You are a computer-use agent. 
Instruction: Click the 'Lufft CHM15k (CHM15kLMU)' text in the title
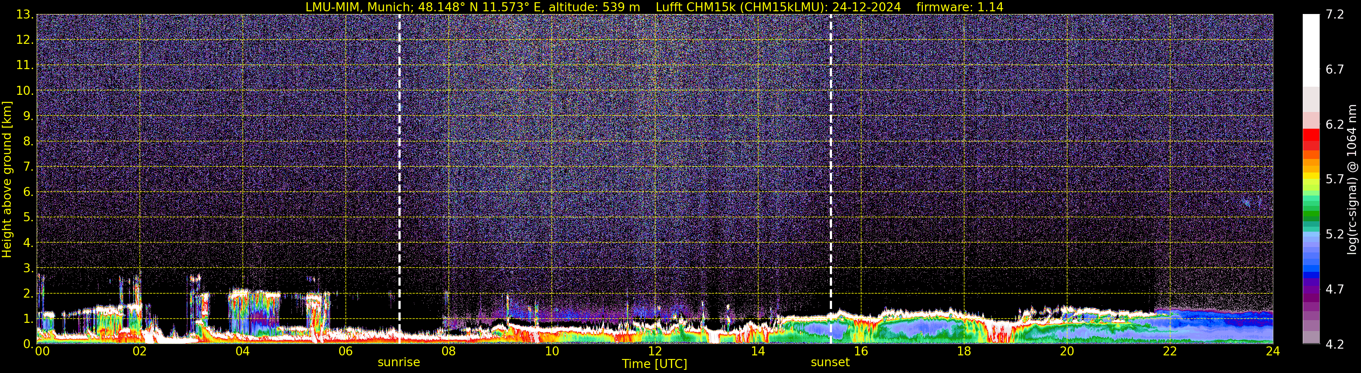click(741, 7)
